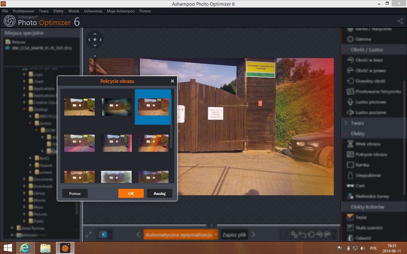The image size is (407, 254).
Task: Go to previous image with left chevron
Action: pyautogui.click(x=138, y=235)
